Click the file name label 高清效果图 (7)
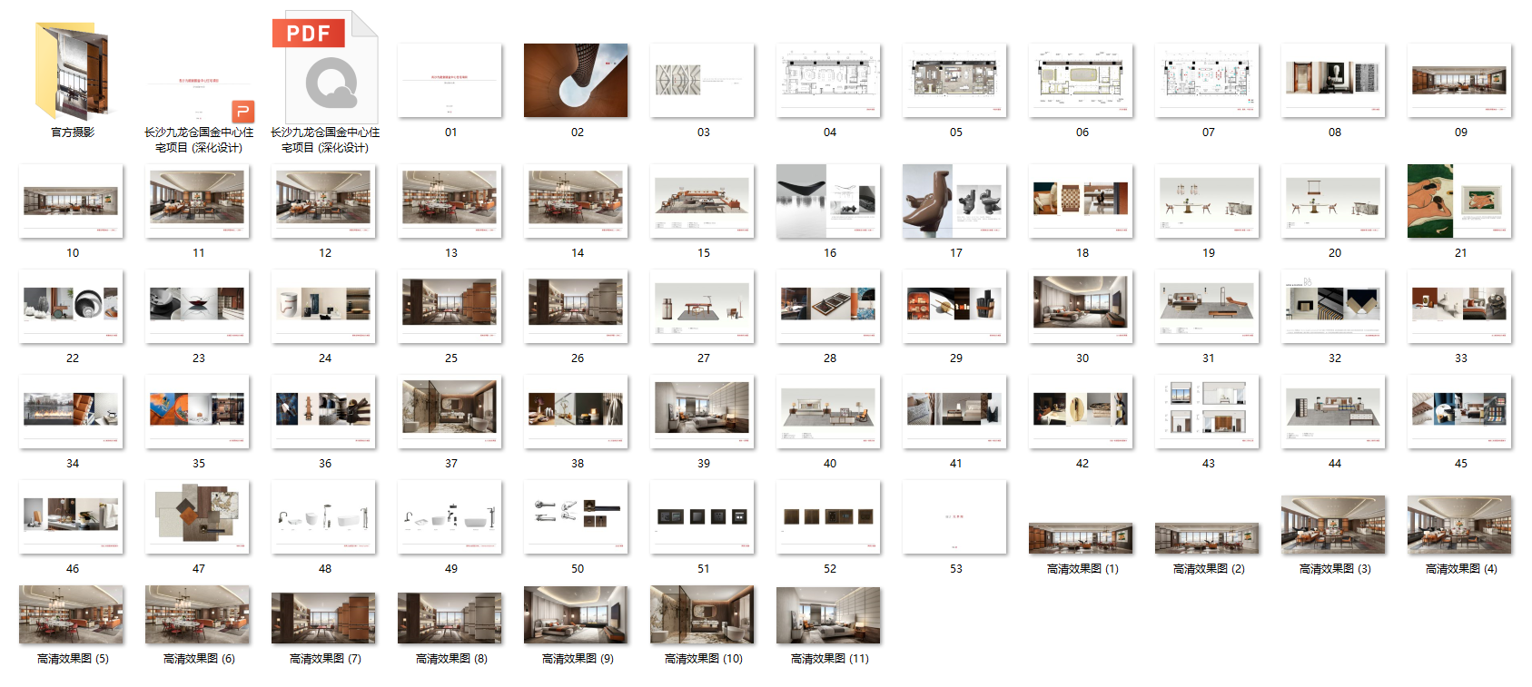 coord(324,659)
